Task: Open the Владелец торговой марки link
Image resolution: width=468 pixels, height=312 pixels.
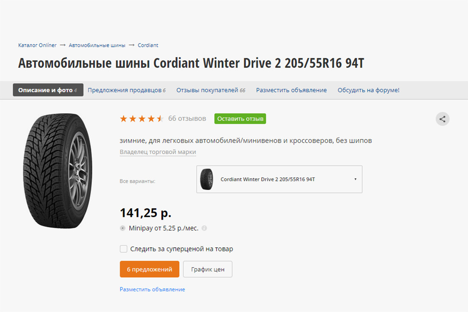Action: (x=158, y=152)
